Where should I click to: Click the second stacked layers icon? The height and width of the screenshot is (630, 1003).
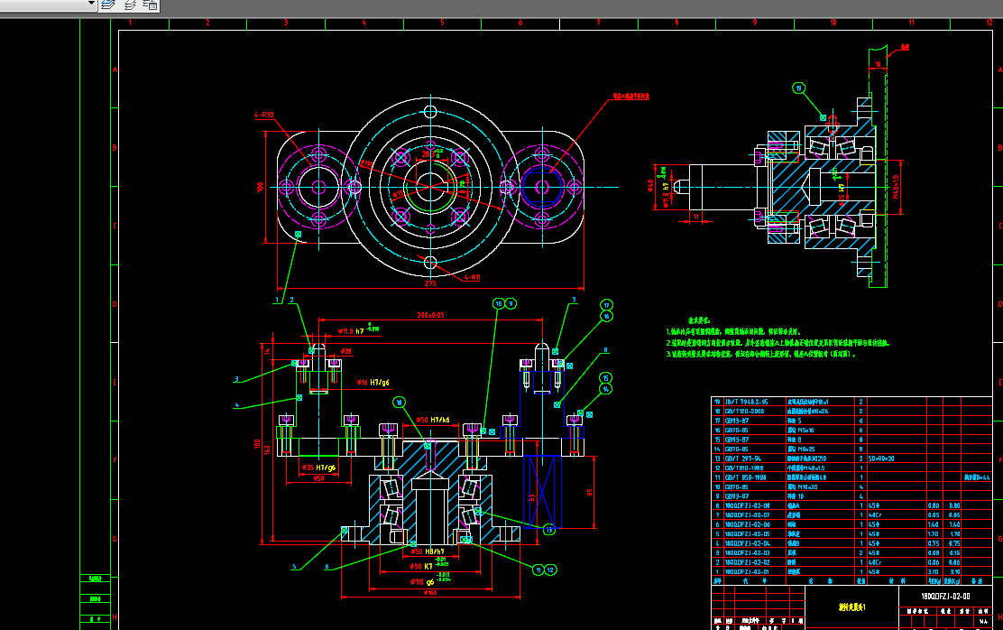coord(130,5)
